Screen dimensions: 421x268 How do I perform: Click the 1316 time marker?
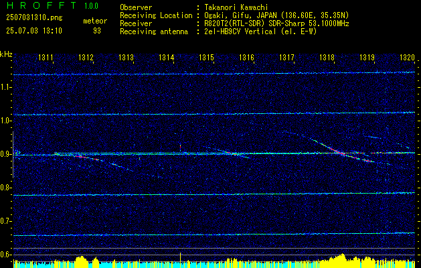pyautogui.click(x=247, y=57)
